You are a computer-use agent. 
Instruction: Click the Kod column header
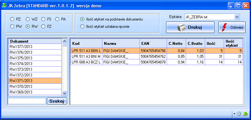coord(87,43)
